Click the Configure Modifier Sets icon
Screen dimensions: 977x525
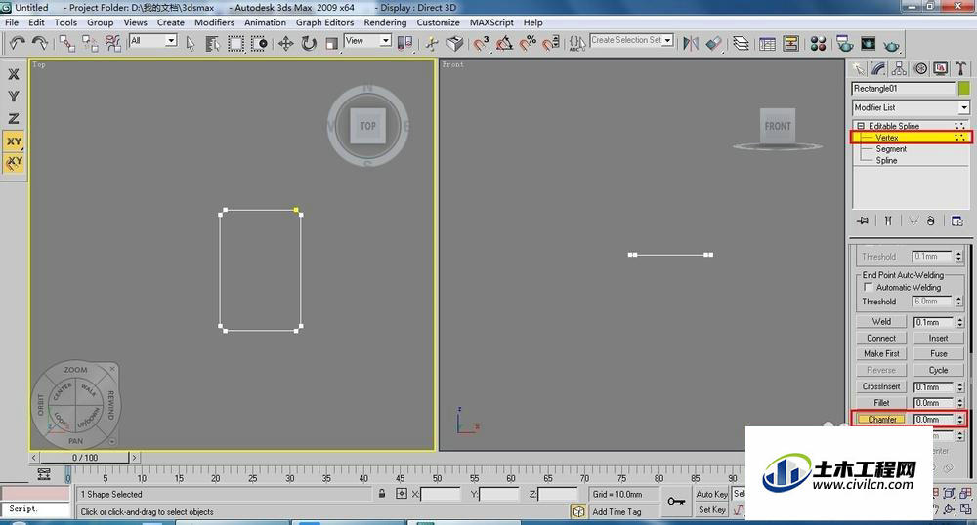click(957, 221)
